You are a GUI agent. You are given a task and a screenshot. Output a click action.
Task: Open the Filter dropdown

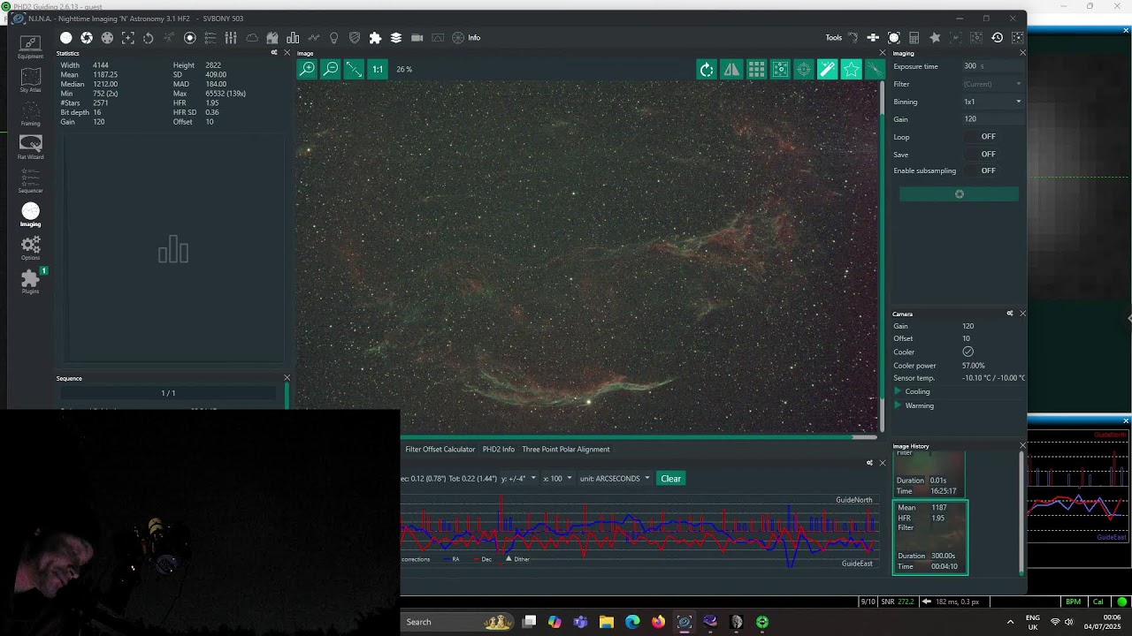pos(992,84)
